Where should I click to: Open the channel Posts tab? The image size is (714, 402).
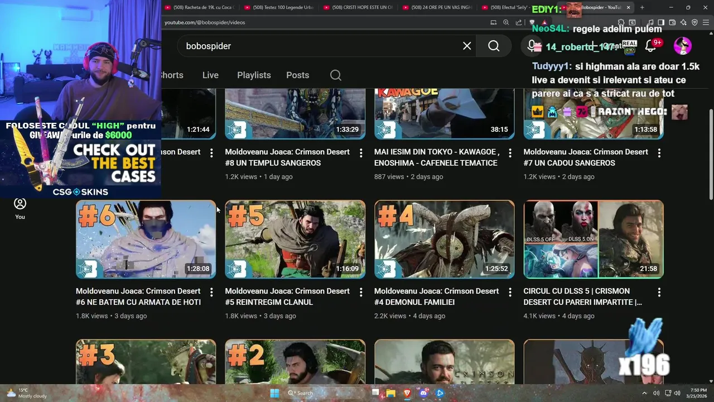tap(297, 75)
